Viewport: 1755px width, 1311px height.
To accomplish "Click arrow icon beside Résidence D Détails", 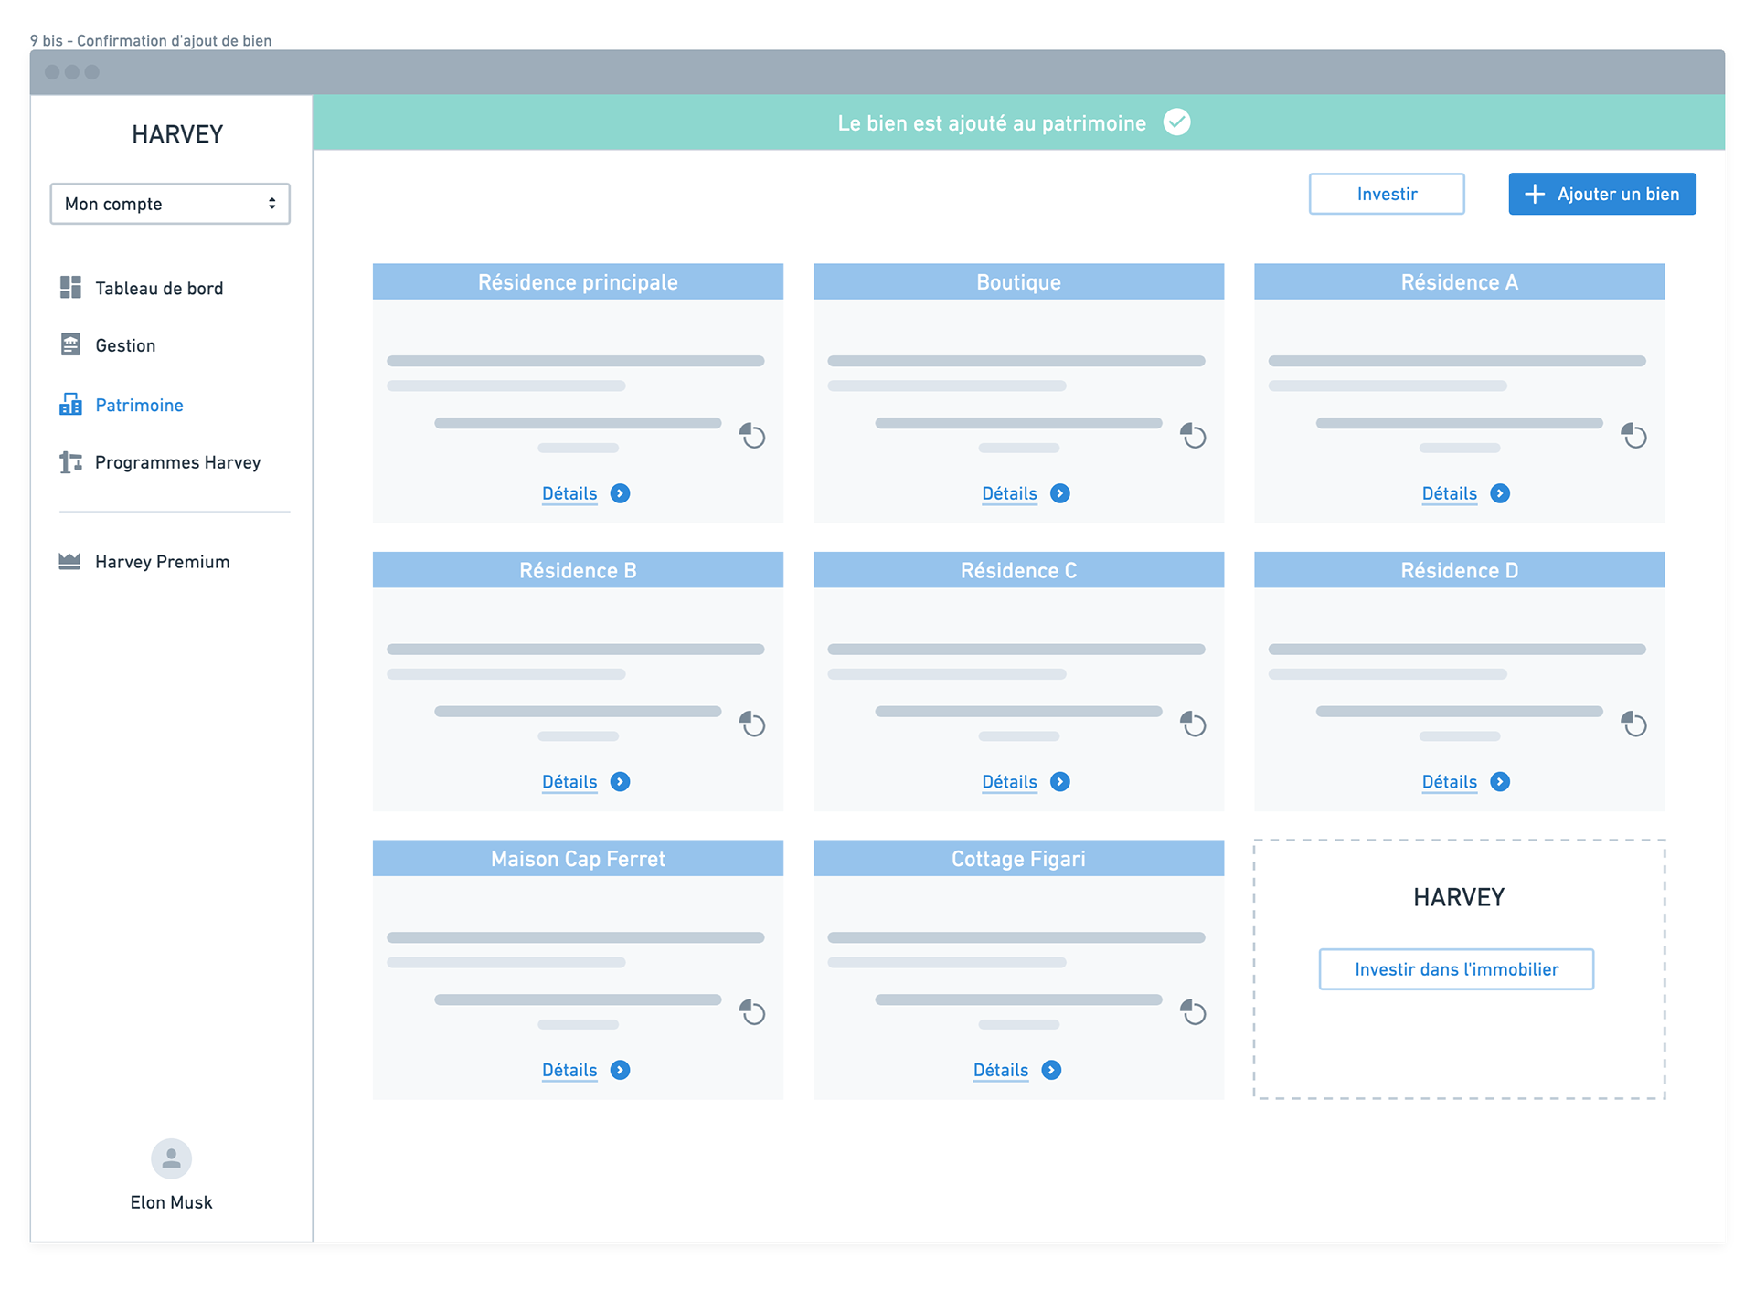I will pos(1500,782).
